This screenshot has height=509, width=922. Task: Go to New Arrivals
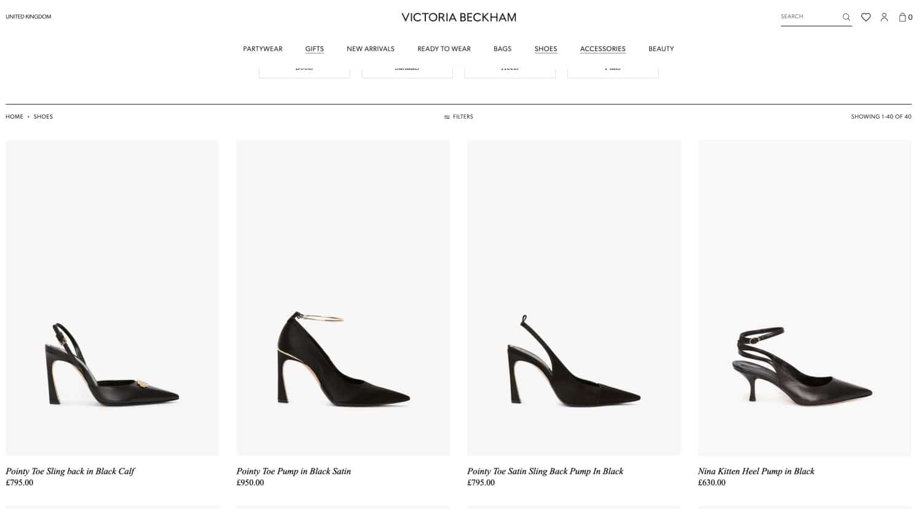point(371,49)
